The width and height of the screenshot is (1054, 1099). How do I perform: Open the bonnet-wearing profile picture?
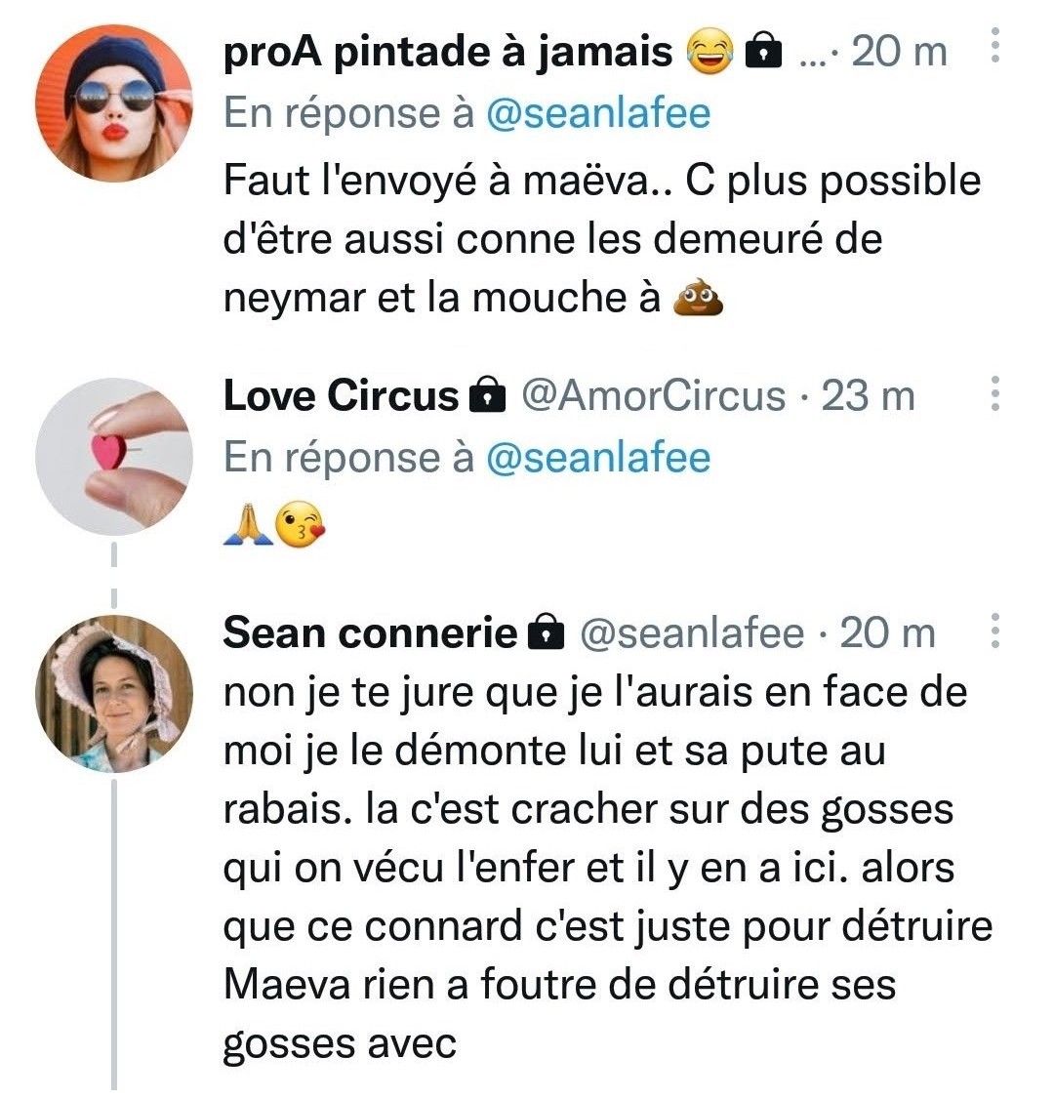click(113, 694)
